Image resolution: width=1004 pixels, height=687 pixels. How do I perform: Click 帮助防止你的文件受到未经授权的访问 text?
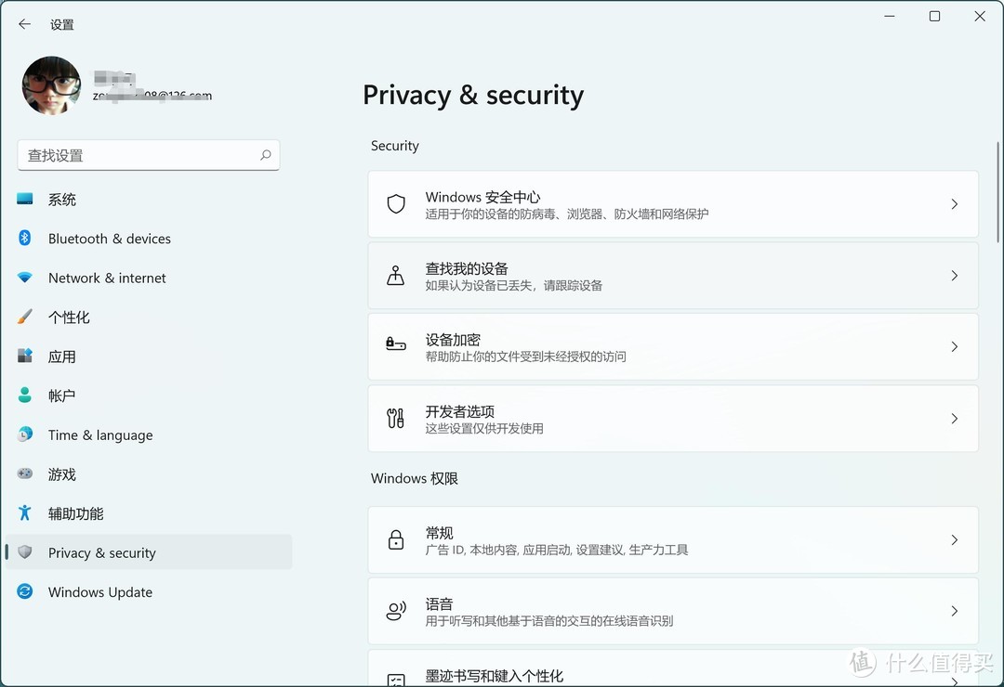tap(525, 356)
